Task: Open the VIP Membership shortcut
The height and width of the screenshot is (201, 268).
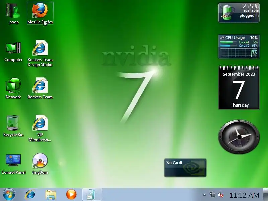Action: tap(40, 128)
